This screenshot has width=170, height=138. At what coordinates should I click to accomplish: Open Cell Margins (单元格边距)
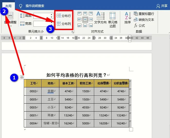(x=113, y=20)
